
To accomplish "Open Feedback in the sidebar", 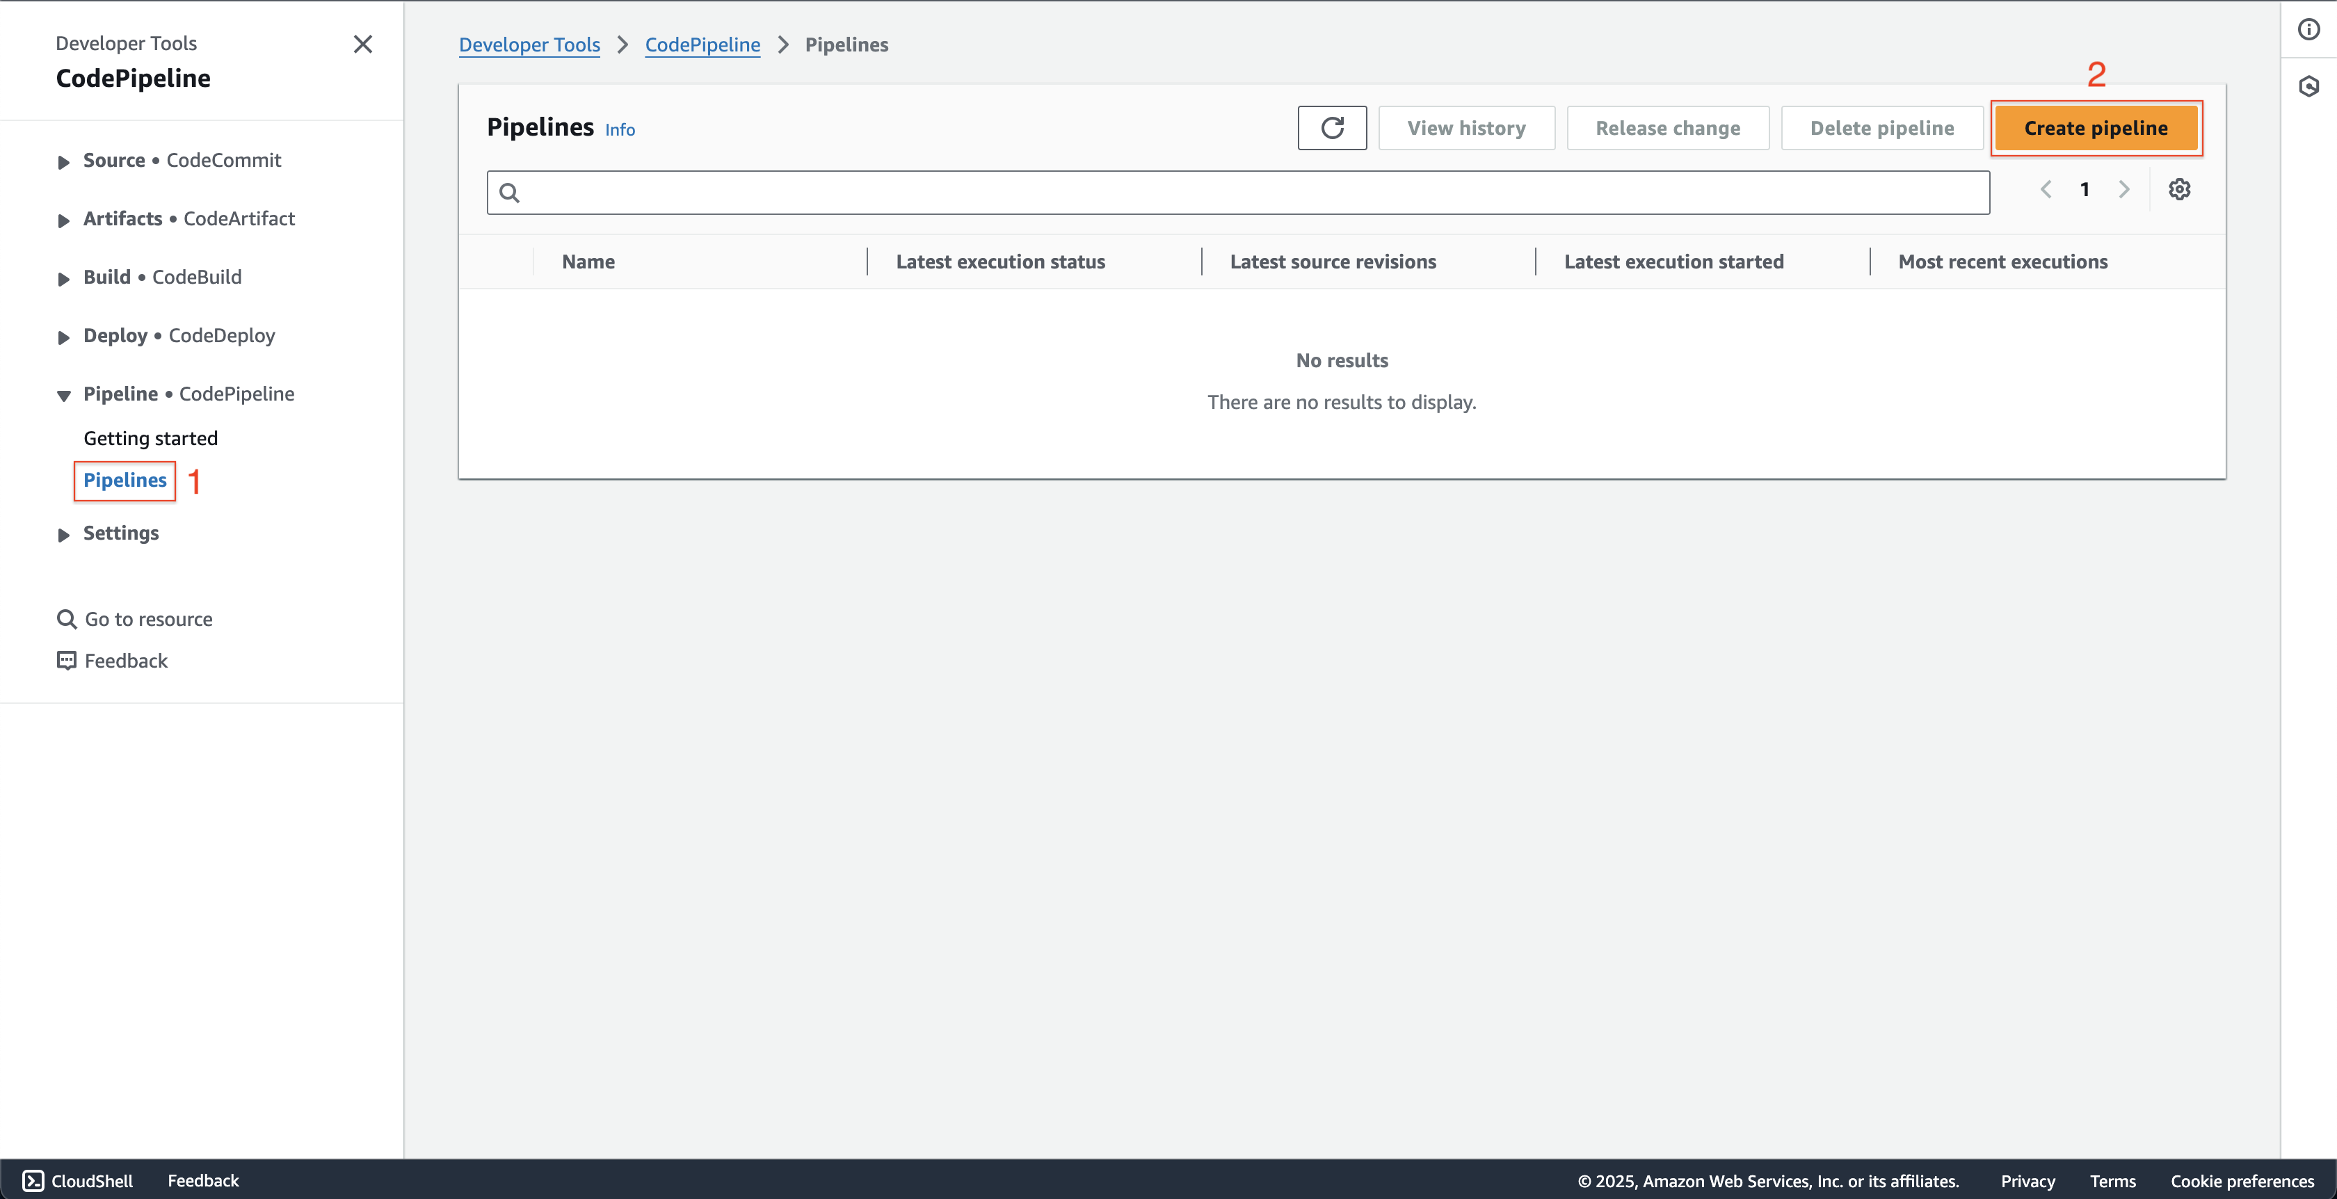I will click(x=126, y=660).
